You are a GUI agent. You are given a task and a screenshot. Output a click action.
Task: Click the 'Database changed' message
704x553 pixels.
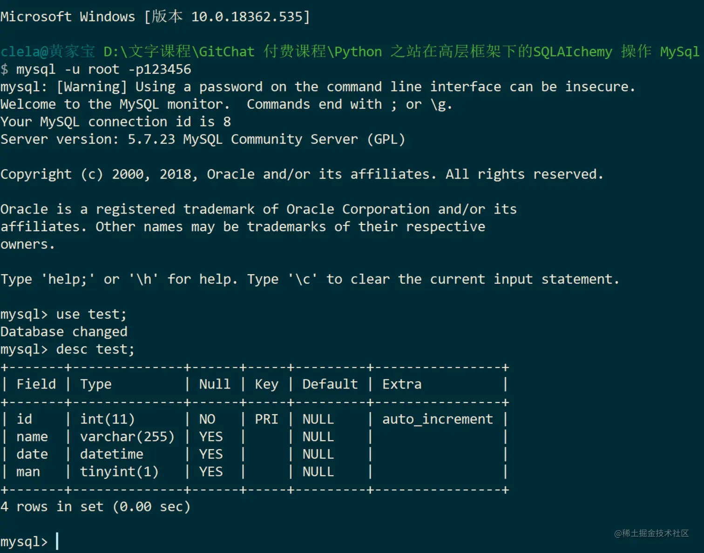(64, 331)
